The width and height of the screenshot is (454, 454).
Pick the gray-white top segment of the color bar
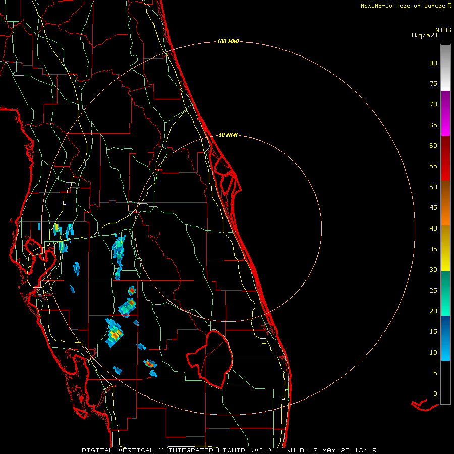pyautogui.click(x=445, y=68)
